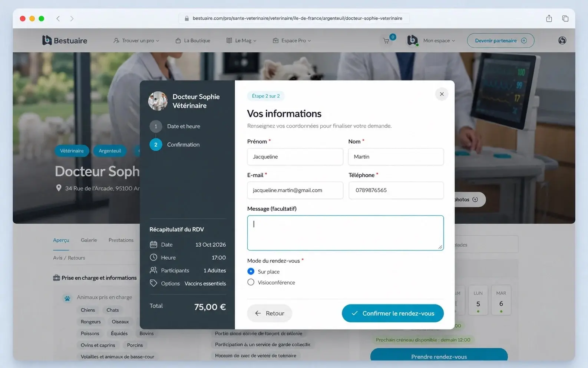This screenshot has height=368, width=588.
Task: Click the Prénom input field
Action: [295, 157]
